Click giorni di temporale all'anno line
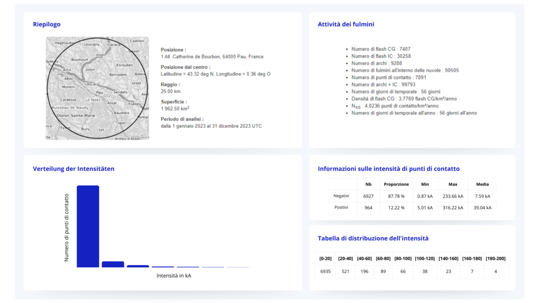 pyautogui.click(x=414, y=113)
